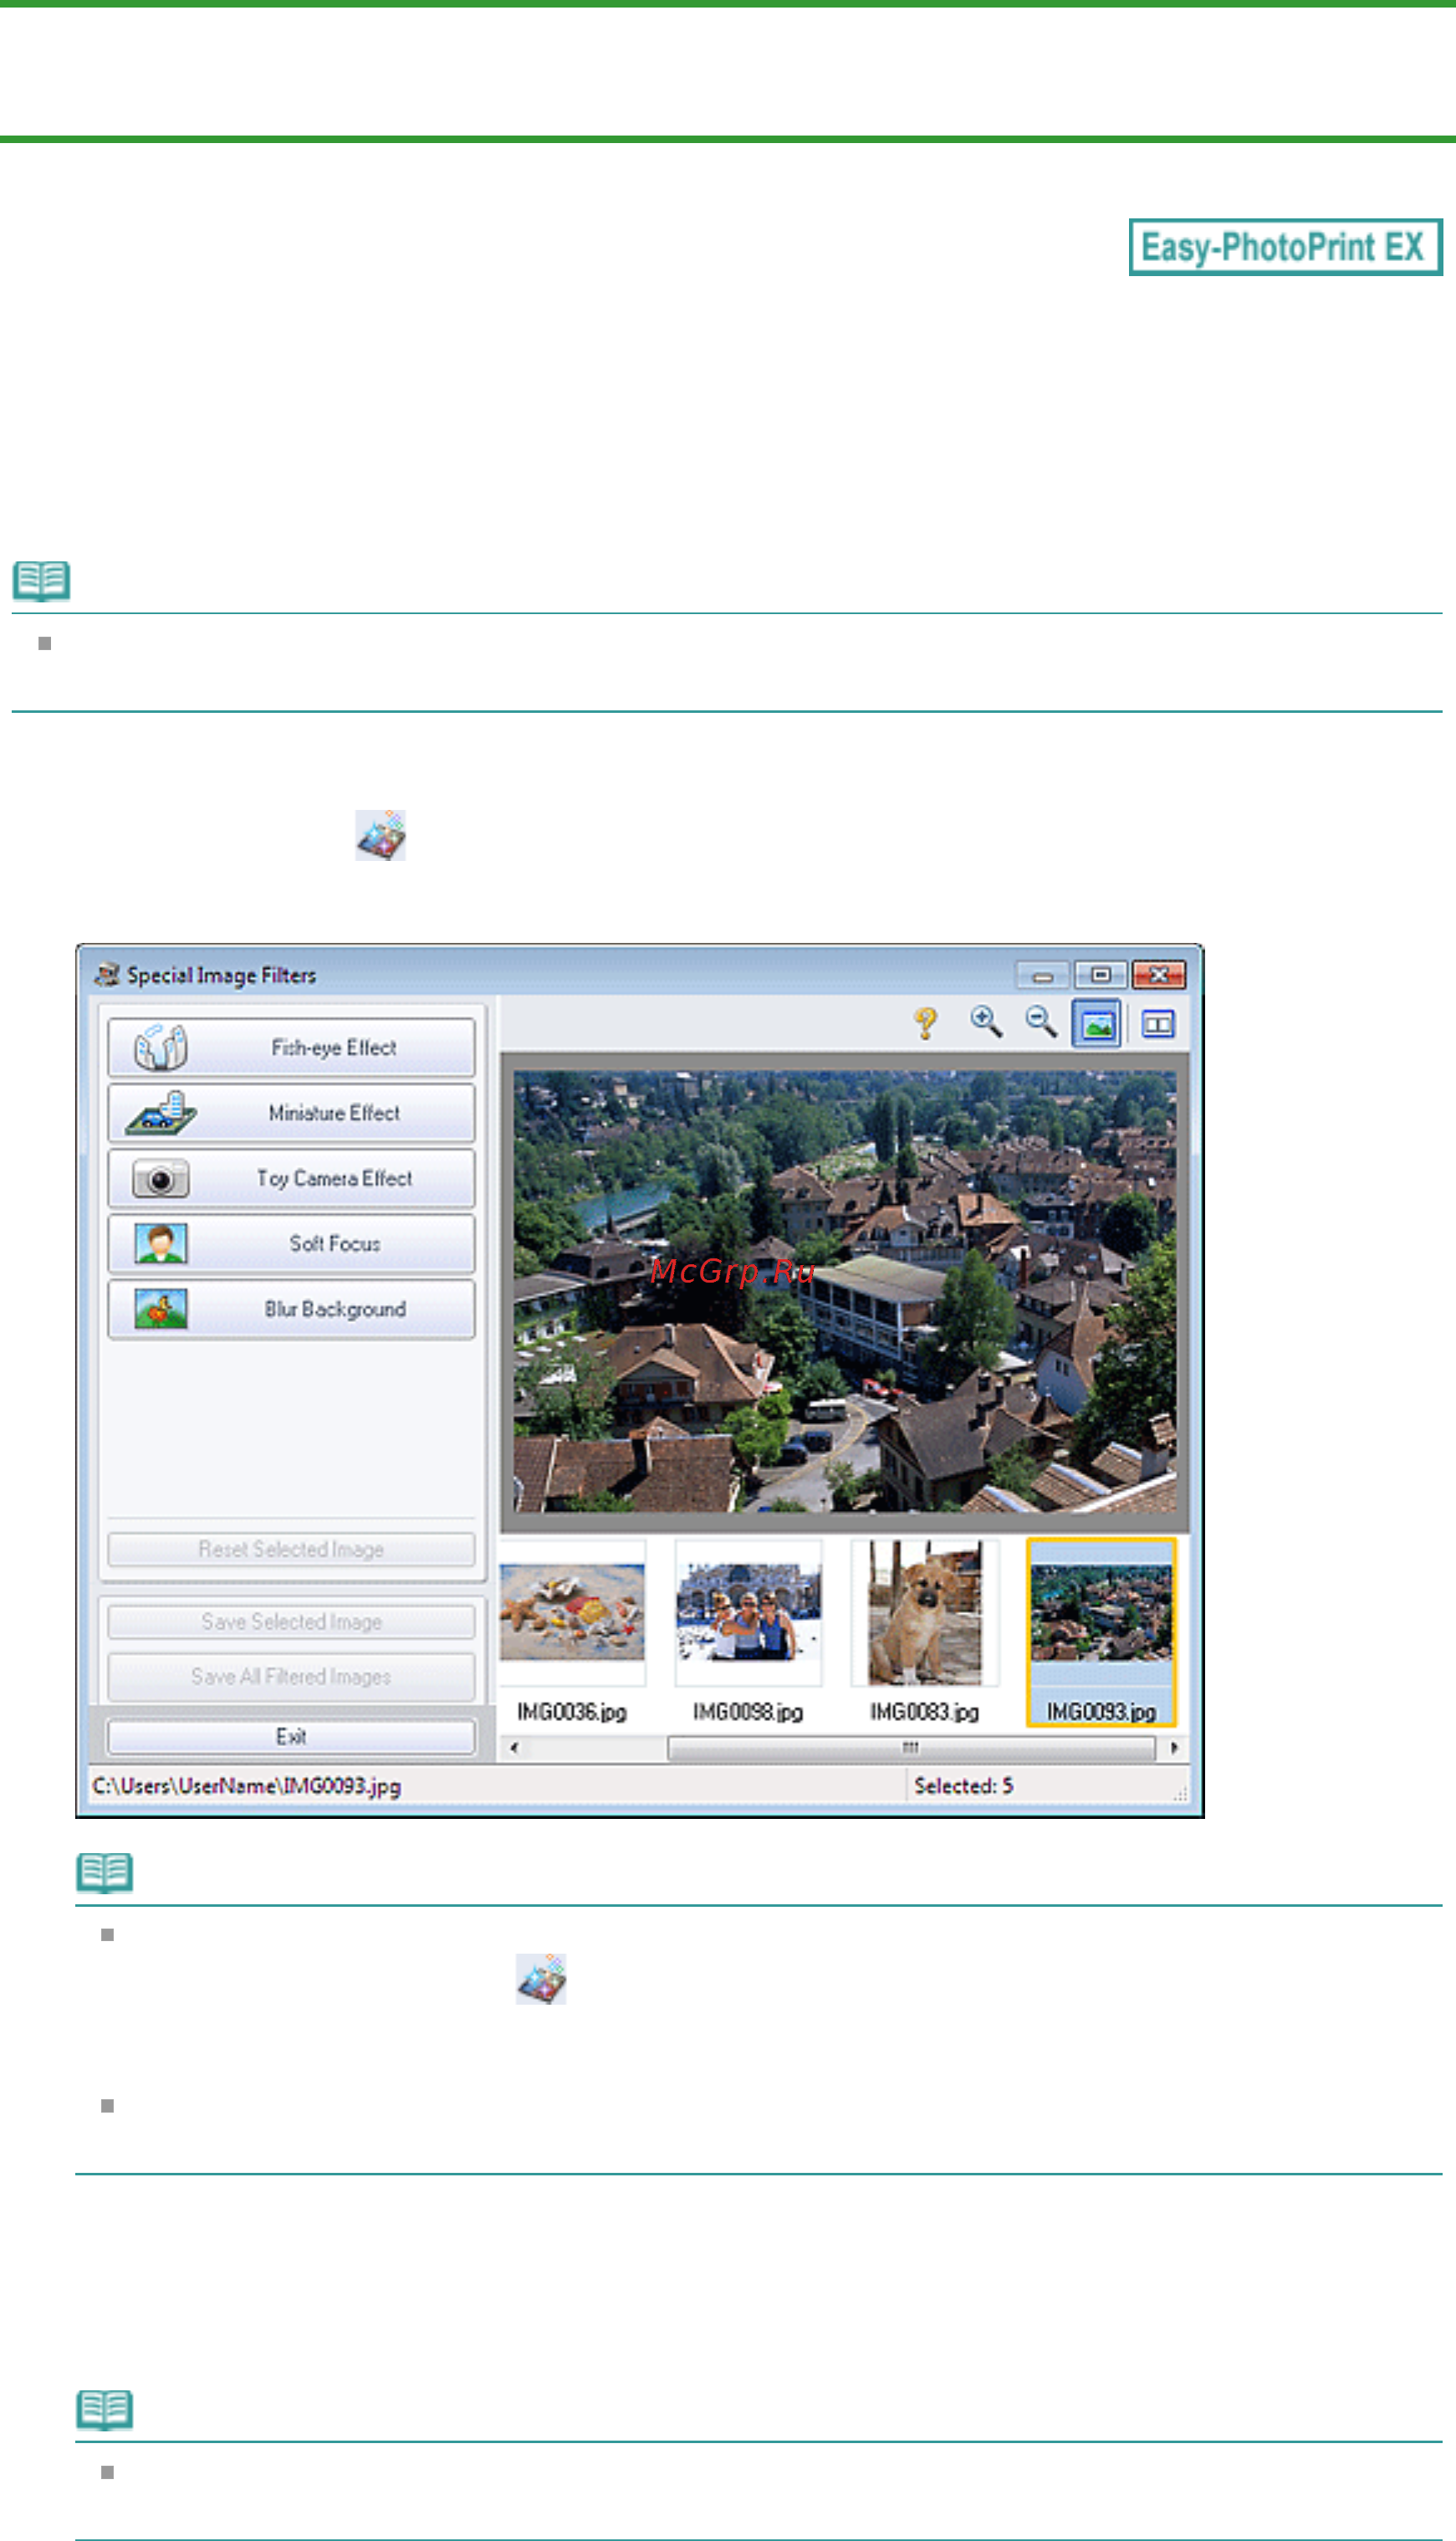Click the thumbnail horizontal scrollbar handle

coord(911,1748)
